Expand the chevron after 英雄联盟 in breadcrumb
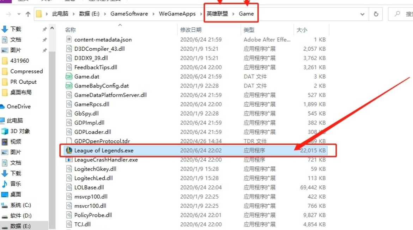 tap(233, 14)
